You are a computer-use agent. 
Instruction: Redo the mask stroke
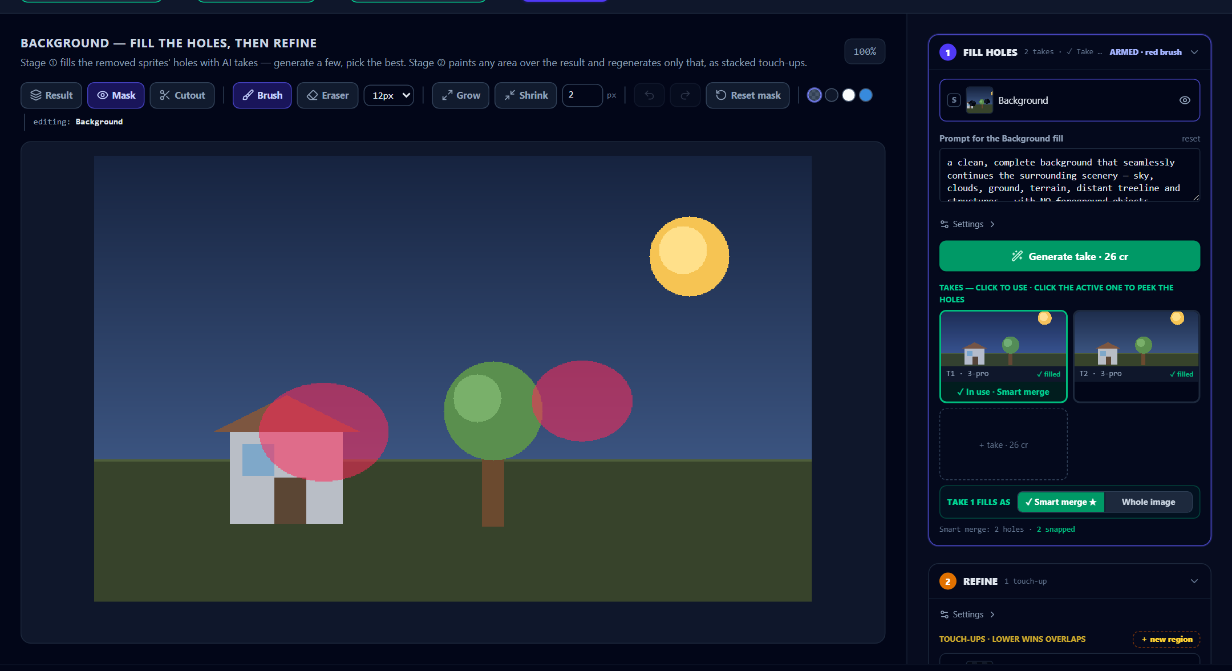coord(686,95)
